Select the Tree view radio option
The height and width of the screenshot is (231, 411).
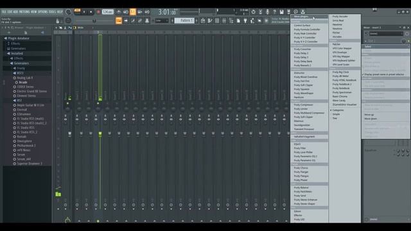coord(335,118)
